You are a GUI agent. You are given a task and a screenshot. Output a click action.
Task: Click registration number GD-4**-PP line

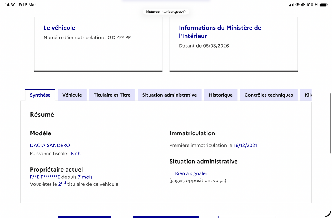point(87,38)
